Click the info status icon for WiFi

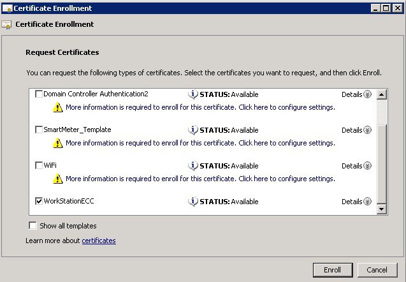coord(193,166)
